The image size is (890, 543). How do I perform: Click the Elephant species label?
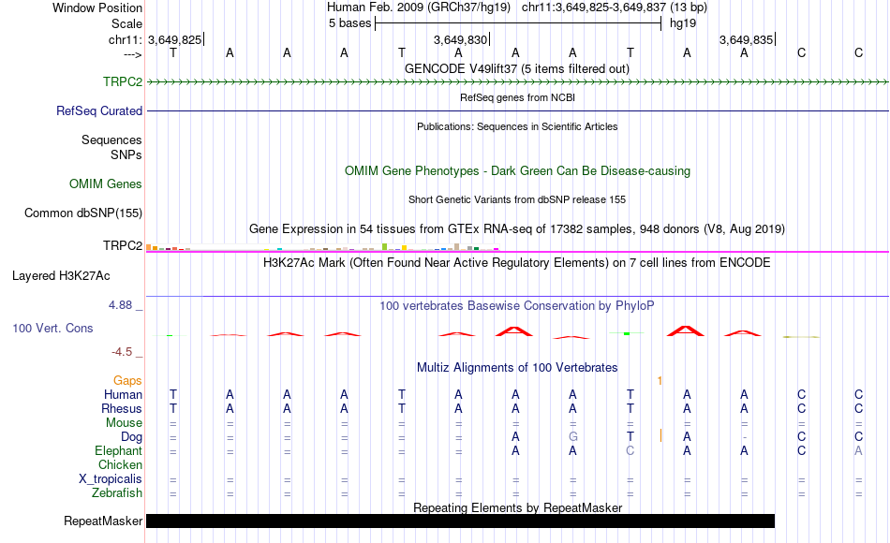click(118, 450)
